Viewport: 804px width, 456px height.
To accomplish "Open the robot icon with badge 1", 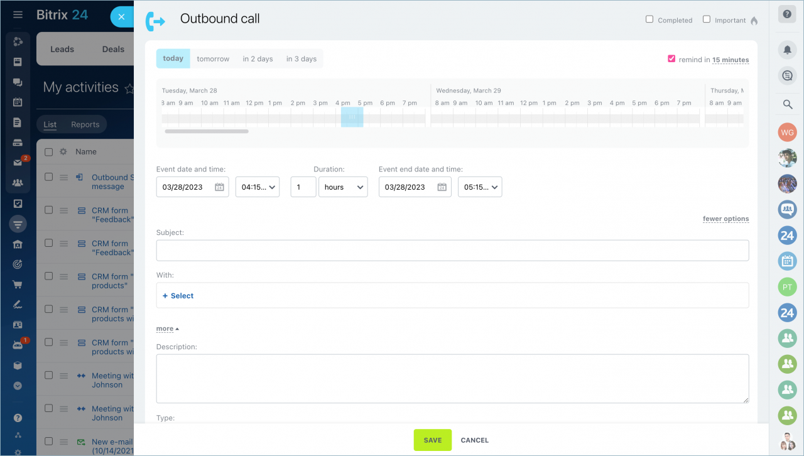I will (x=18, y=345).
